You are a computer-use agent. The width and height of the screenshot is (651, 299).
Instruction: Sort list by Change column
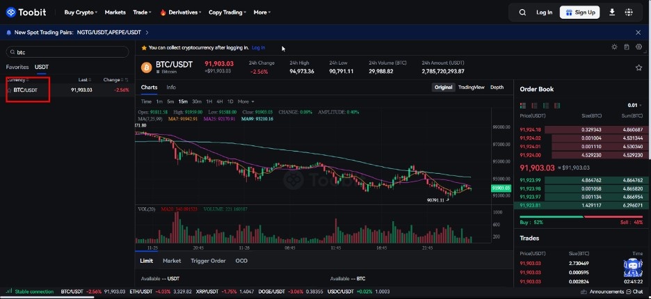113,80
